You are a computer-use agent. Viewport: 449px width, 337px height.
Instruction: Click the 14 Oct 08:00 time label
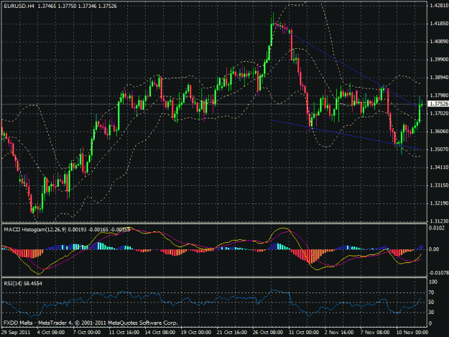click(159, 332)
